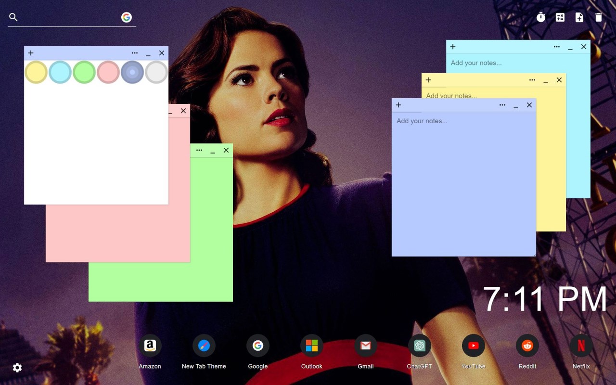616x385 pixels.
Task: Click the 7:11 PM clock
Action: 545,299
